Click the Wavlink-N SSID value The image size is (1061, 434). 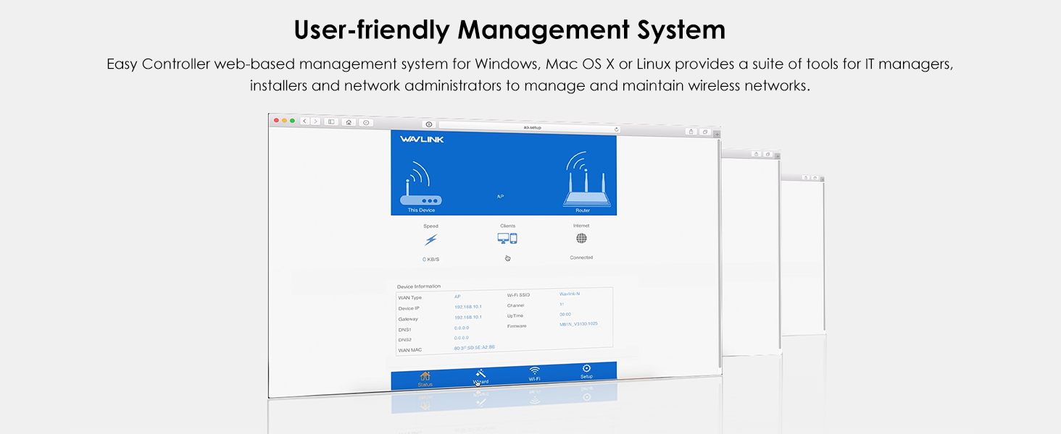pyautogui.click(x=570, y=294)
